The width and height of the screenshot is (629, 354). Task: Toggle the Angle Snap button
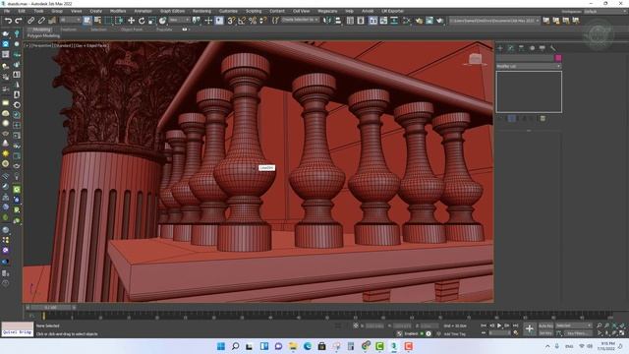tap(242, 21)
